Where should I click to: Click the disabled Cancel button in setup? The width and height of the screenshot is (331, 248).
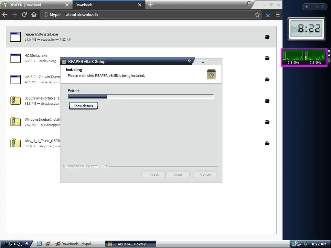tap(205, 174)
